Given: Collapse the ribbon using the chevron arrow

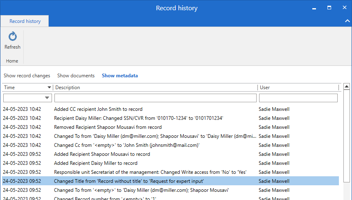Looking at the screenshot, I should coord(347,21).
